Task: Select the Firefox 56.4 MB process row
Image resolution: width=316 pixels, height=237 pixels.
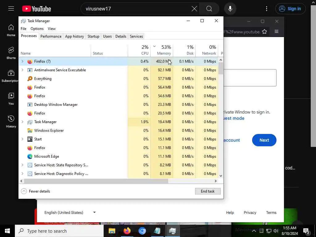Action: point(118,87)
